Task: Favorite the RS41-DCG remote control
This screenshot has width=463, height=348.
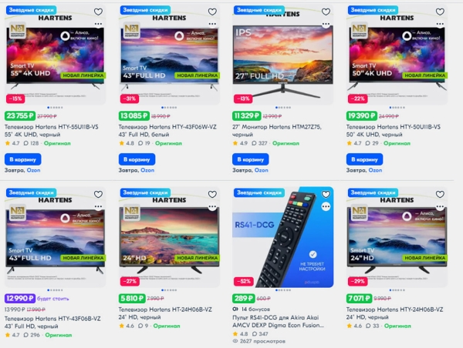Action: [x=326, y=194]
